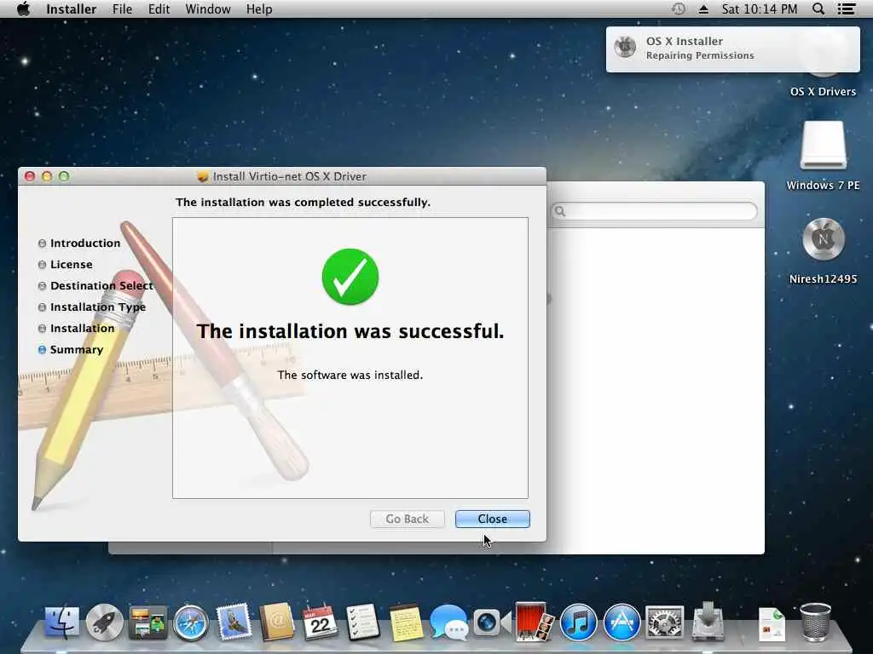Open Photo Booth icon in Dock
The width and height of the screenshot is (873, 654).
535,622
